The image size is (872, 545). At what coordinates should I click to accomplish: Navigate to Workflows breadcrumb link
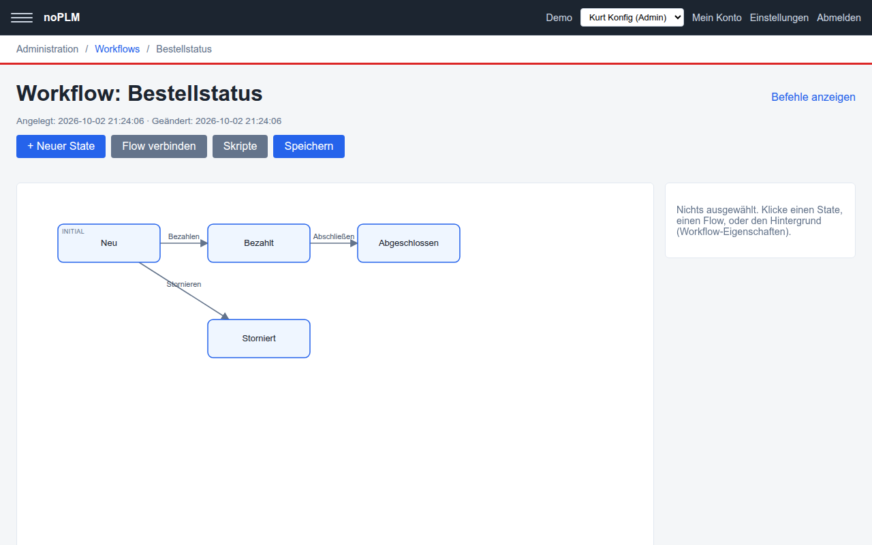click(117, 49)
